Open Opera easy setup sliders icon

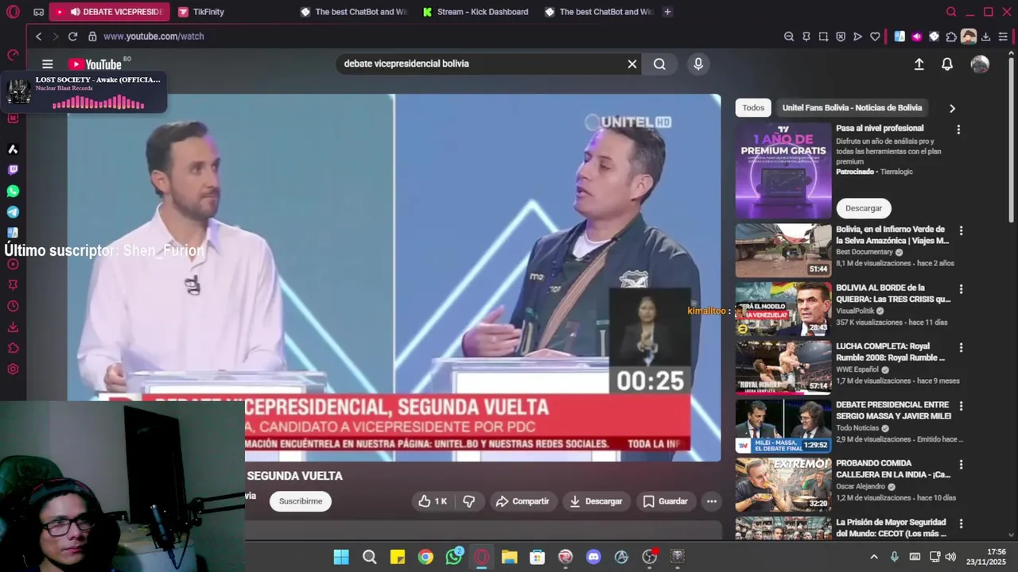point(1003,37)
